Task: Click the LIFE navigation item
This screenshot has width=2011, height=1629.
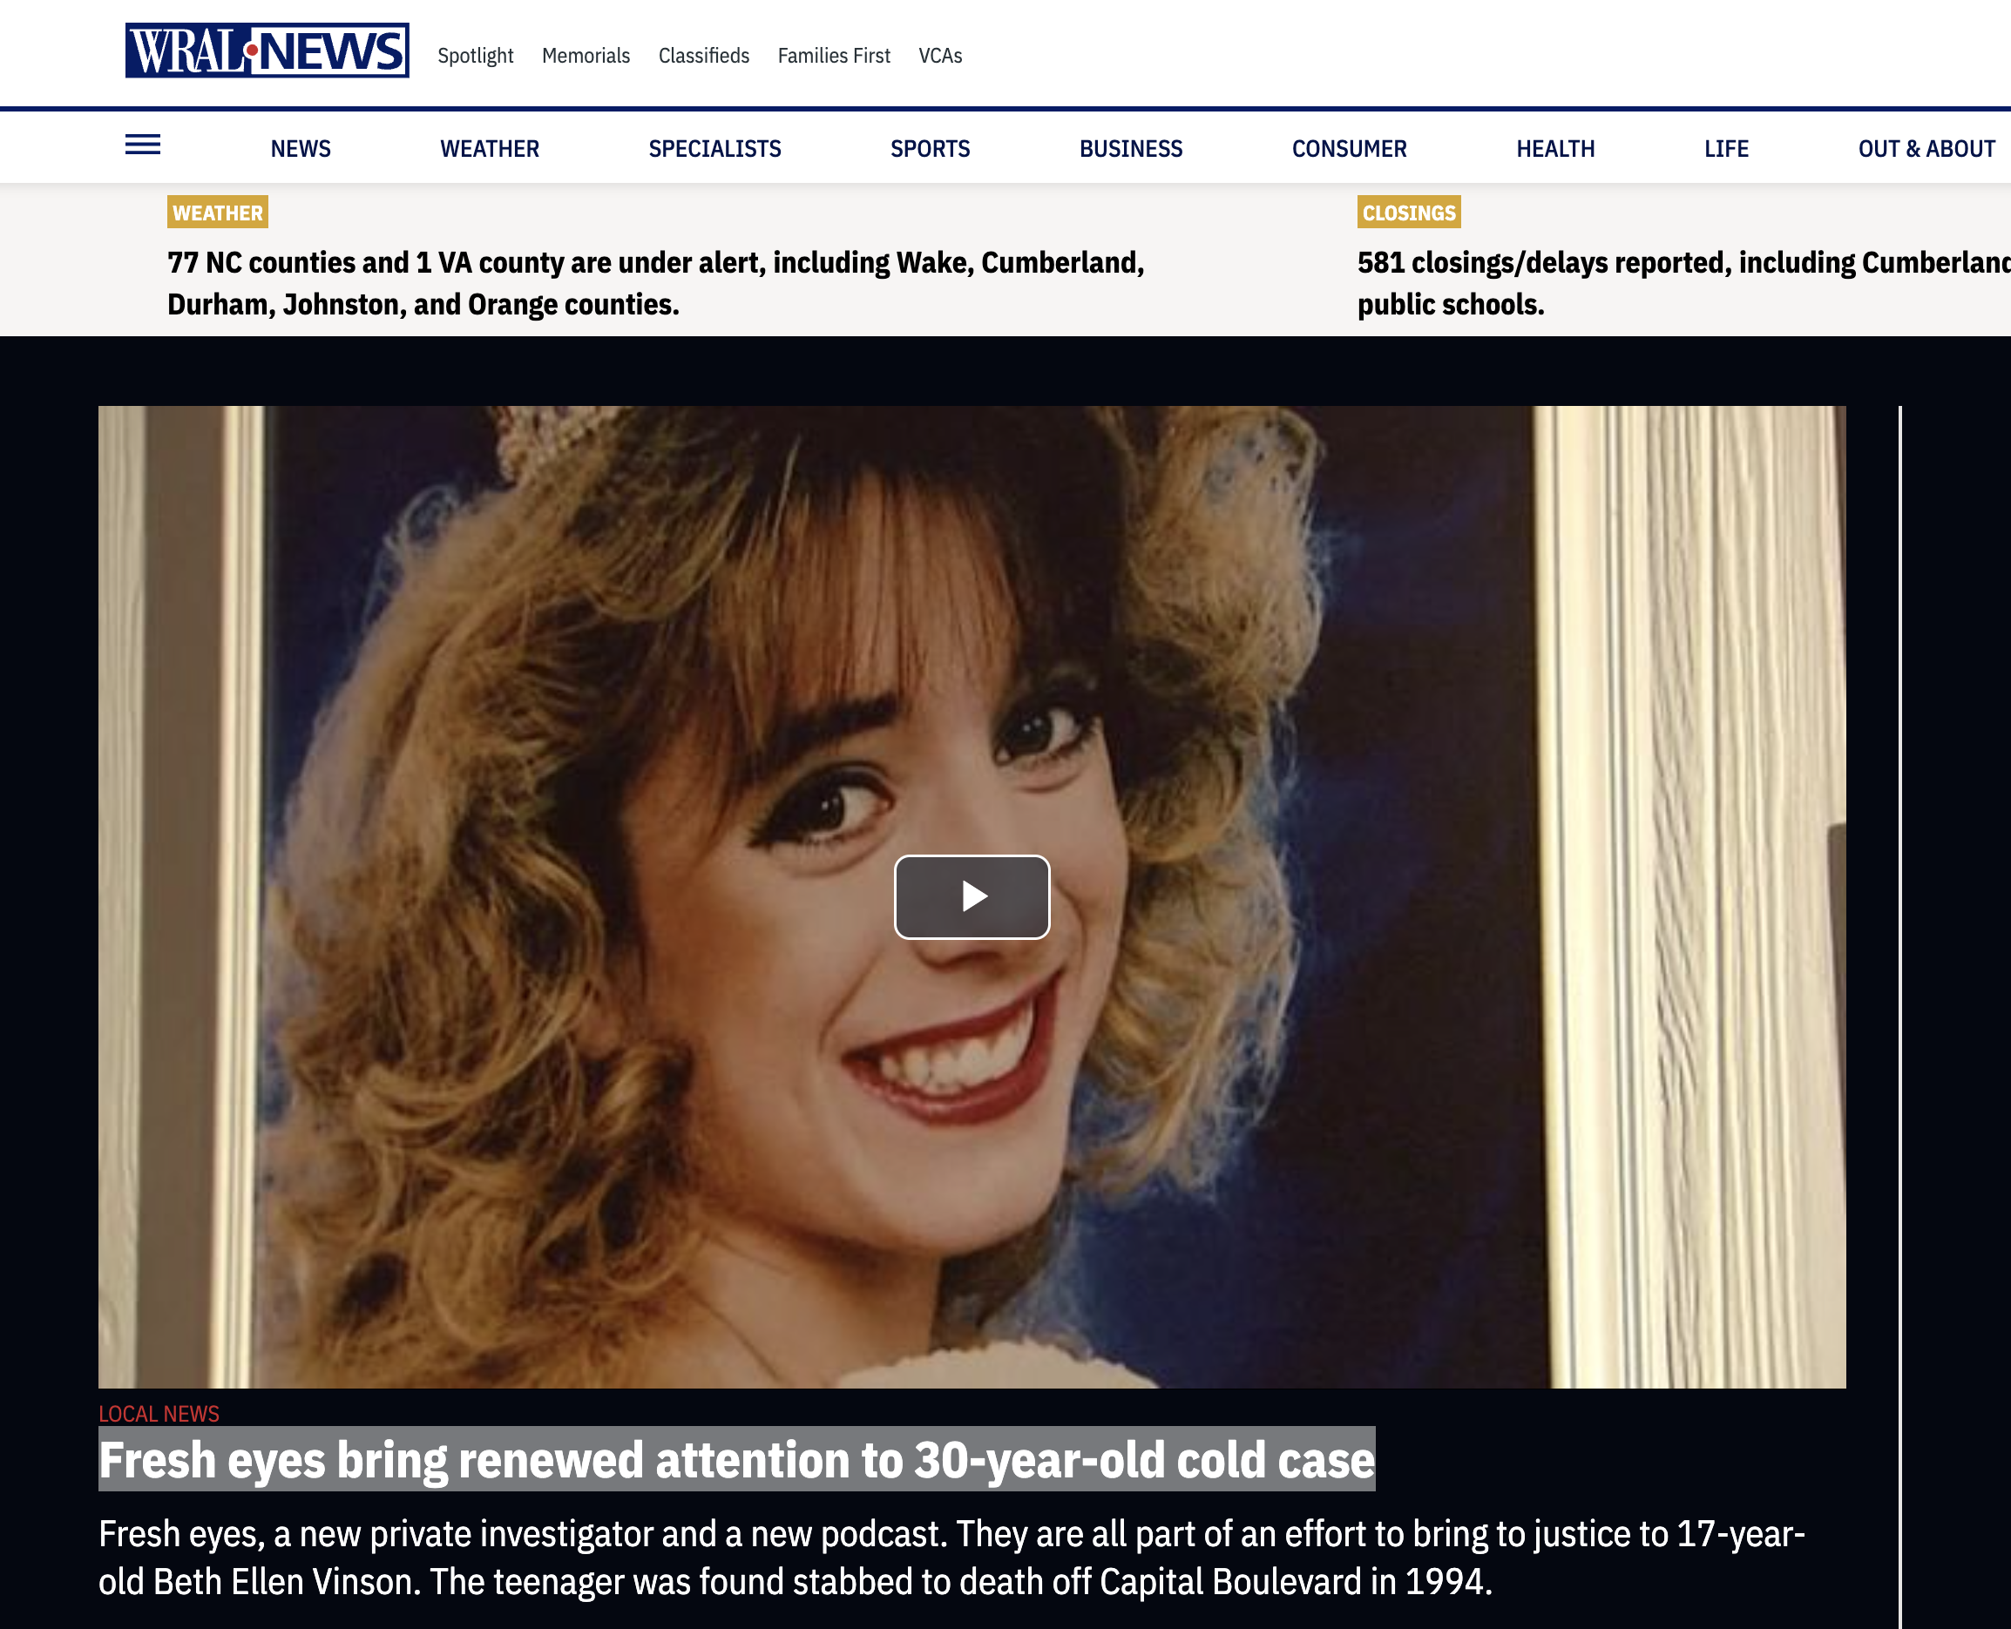Action: 1726,149
